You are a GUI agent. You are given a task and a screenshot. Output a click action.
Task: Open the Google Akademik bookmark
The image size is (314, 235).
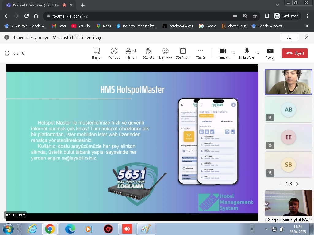coord(268,26)
